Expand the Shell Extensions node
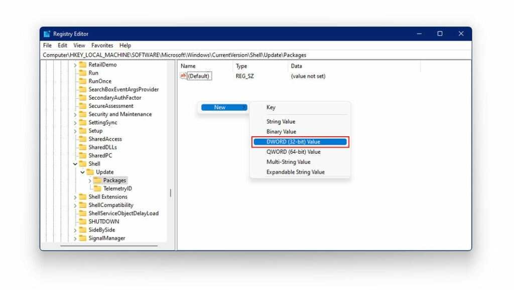514x290 pixels. click(x=75, y=197)
